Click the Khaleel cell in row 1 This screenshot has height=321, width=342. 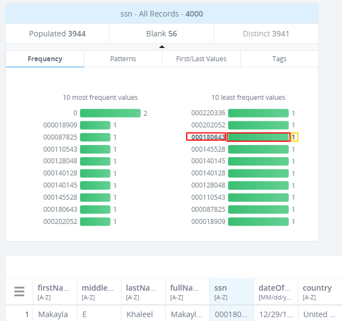143,314
